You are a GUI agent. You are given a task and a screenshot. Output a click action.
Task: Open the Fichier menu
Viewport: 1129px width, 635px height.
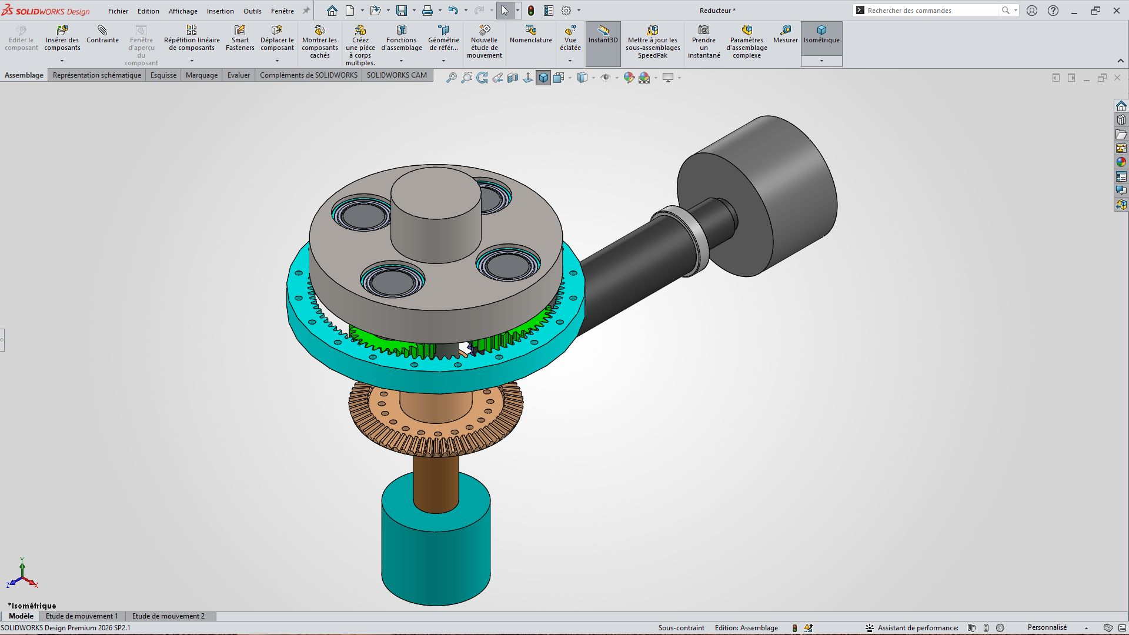tap(118, 11)
